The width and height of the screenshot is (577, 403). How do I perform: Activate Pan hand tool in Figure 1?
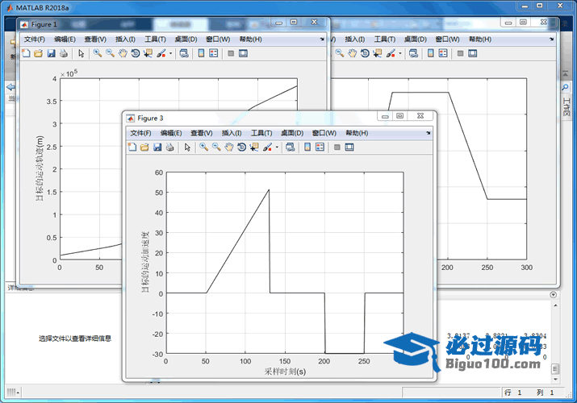click(123, 54)
